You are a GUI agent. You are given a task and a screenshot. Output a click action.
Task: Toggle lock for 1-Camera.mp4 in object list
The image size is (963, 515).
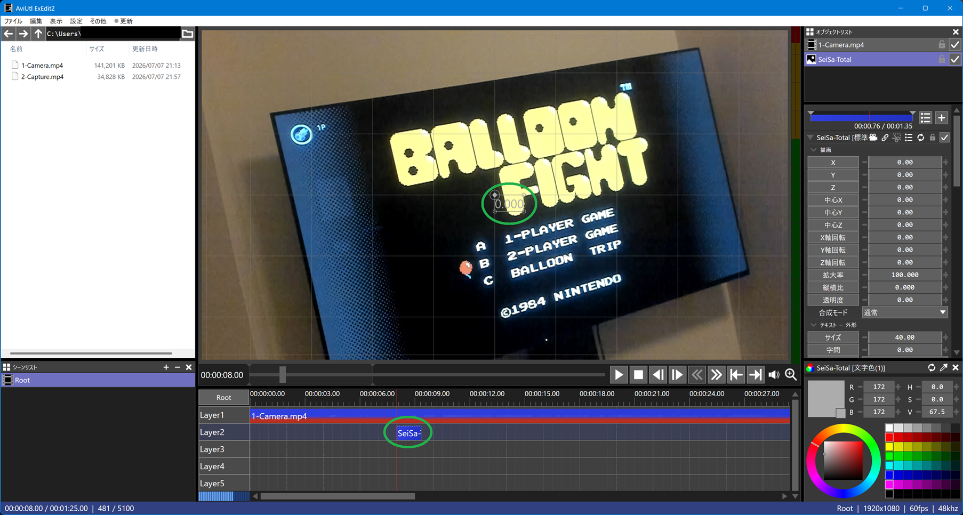942,45
